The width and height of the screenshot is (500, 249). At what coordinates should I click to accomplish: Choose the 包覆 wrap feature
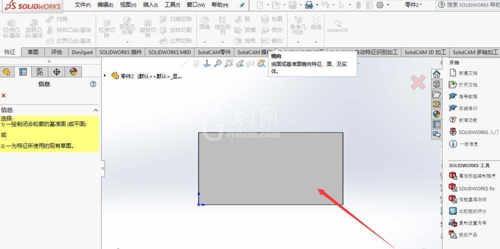coord(271,19)
